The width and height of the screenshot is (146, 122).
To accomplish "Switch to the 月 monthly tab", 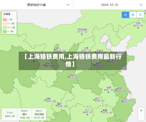I will (140, 15).
